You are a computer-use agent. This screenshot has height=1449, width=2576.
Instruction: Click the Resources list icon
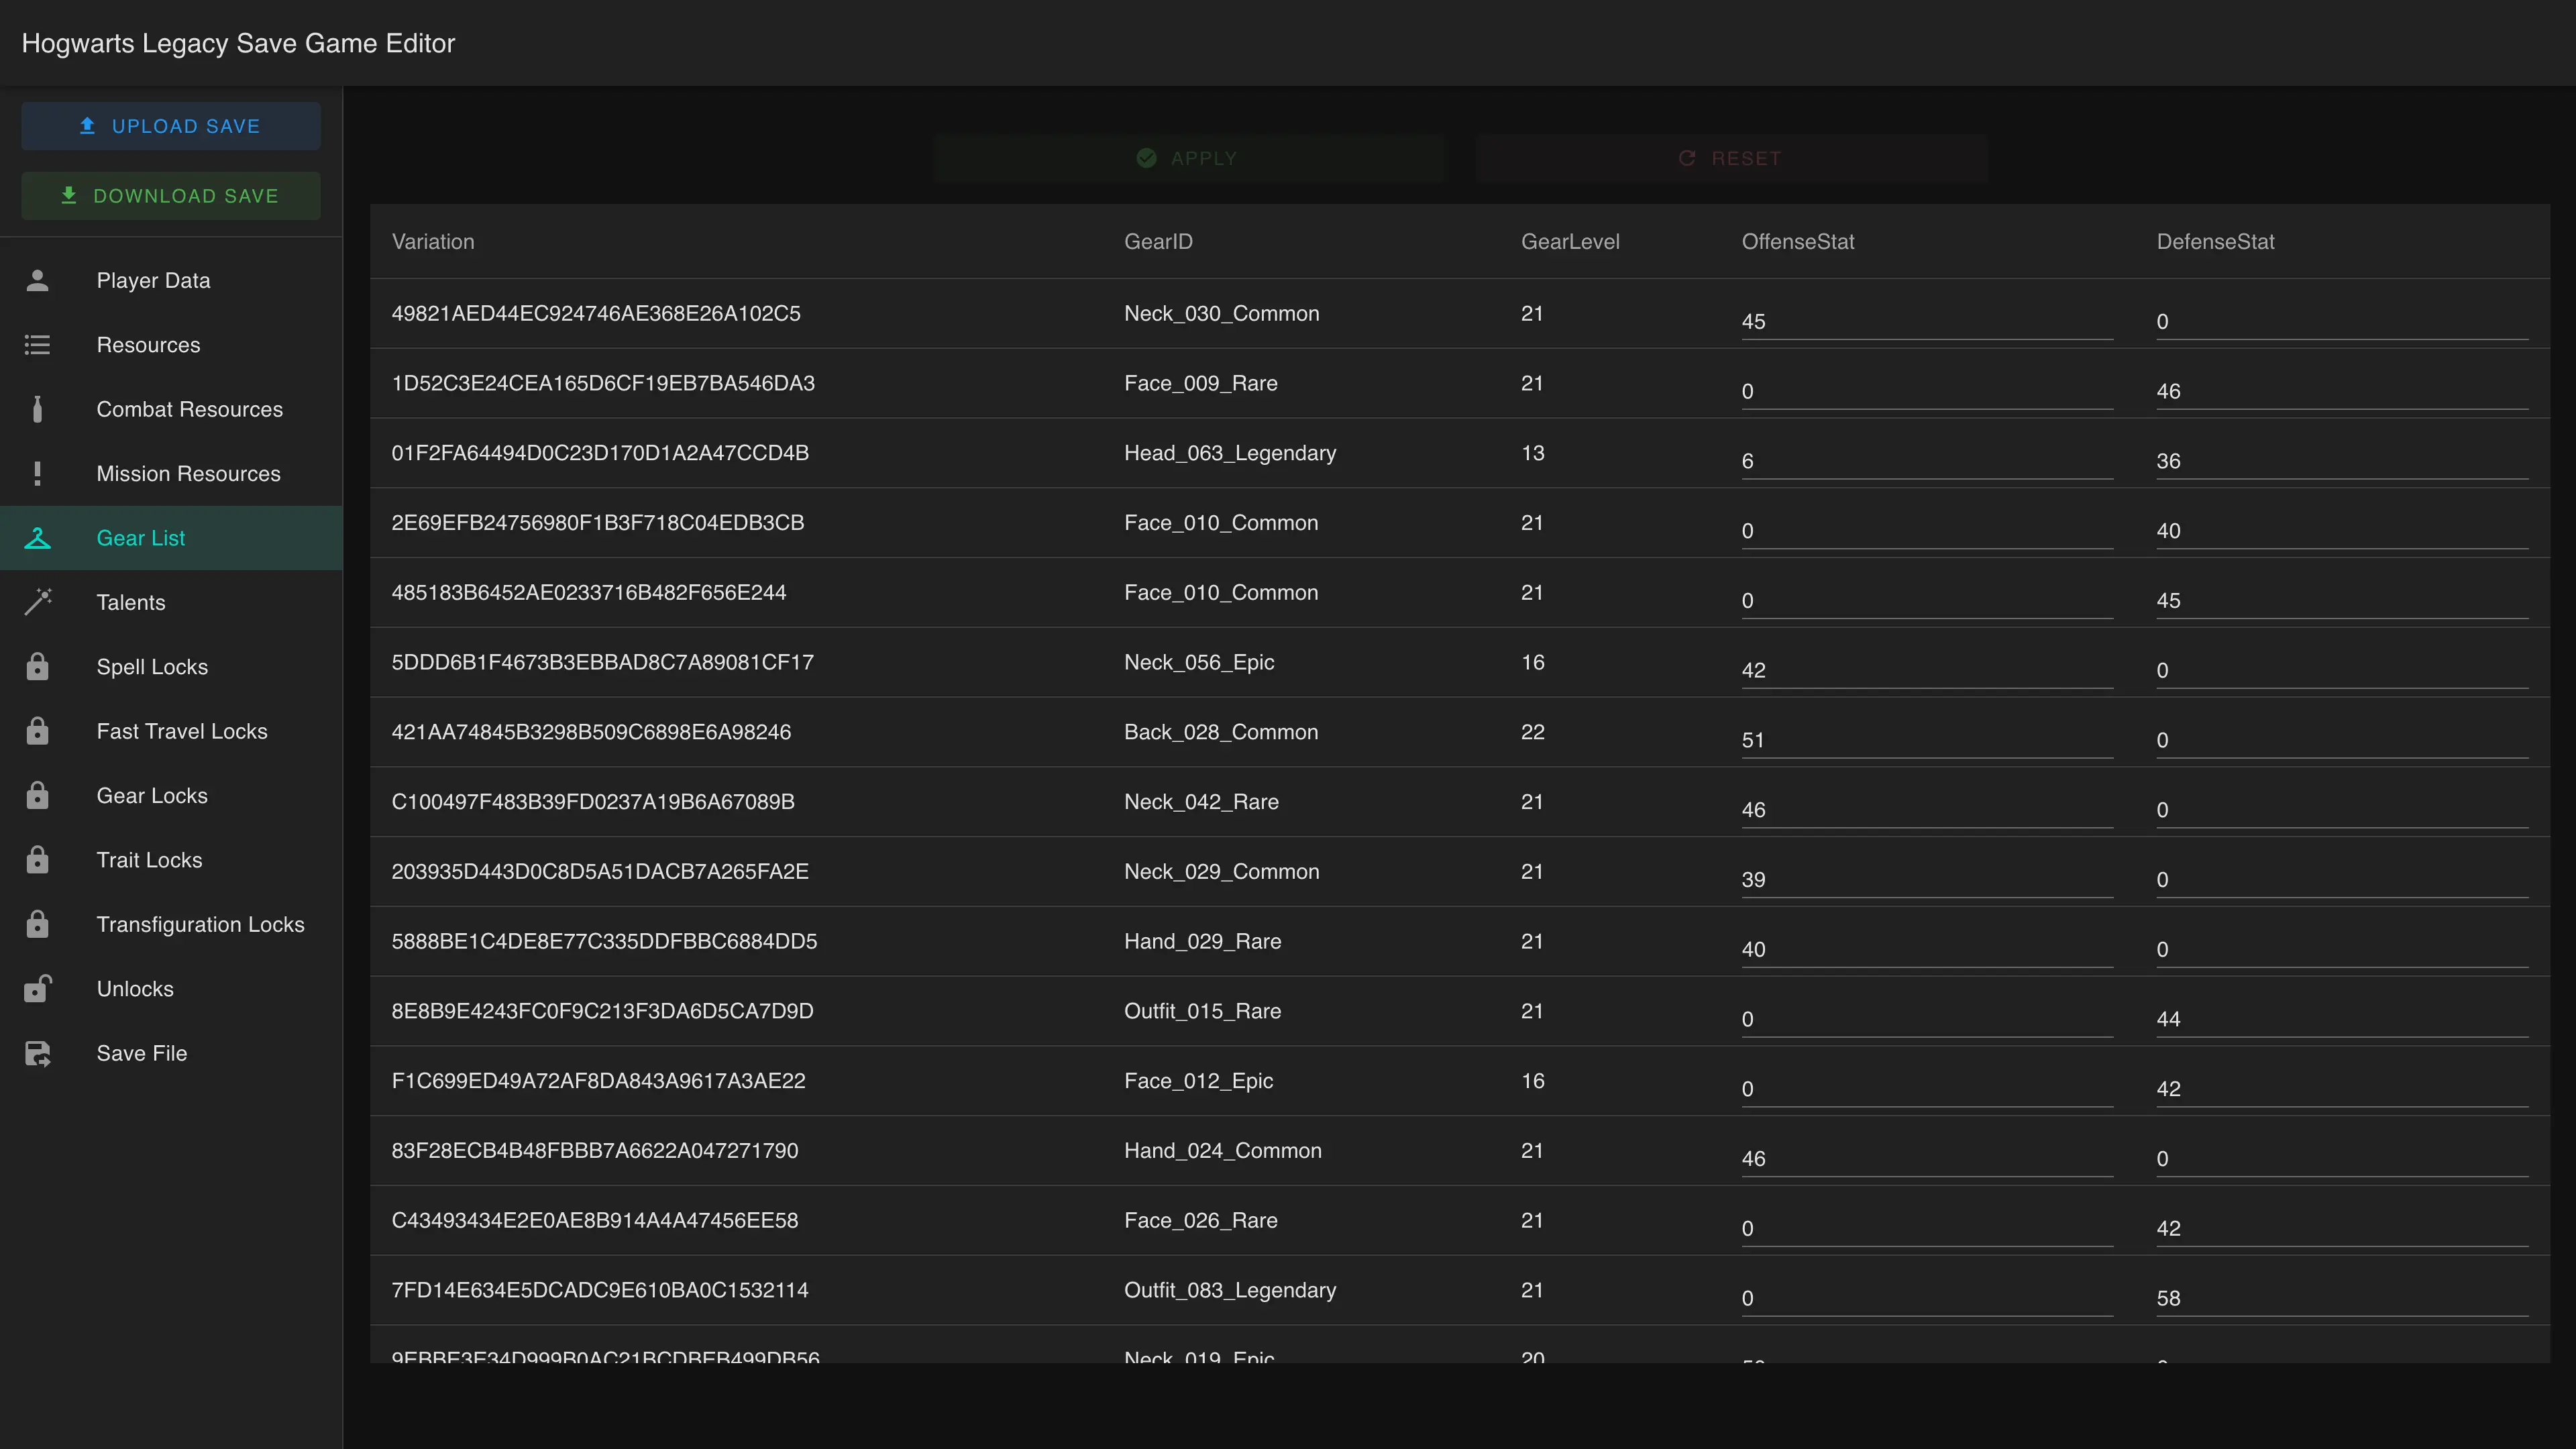(x=37, y=345)
